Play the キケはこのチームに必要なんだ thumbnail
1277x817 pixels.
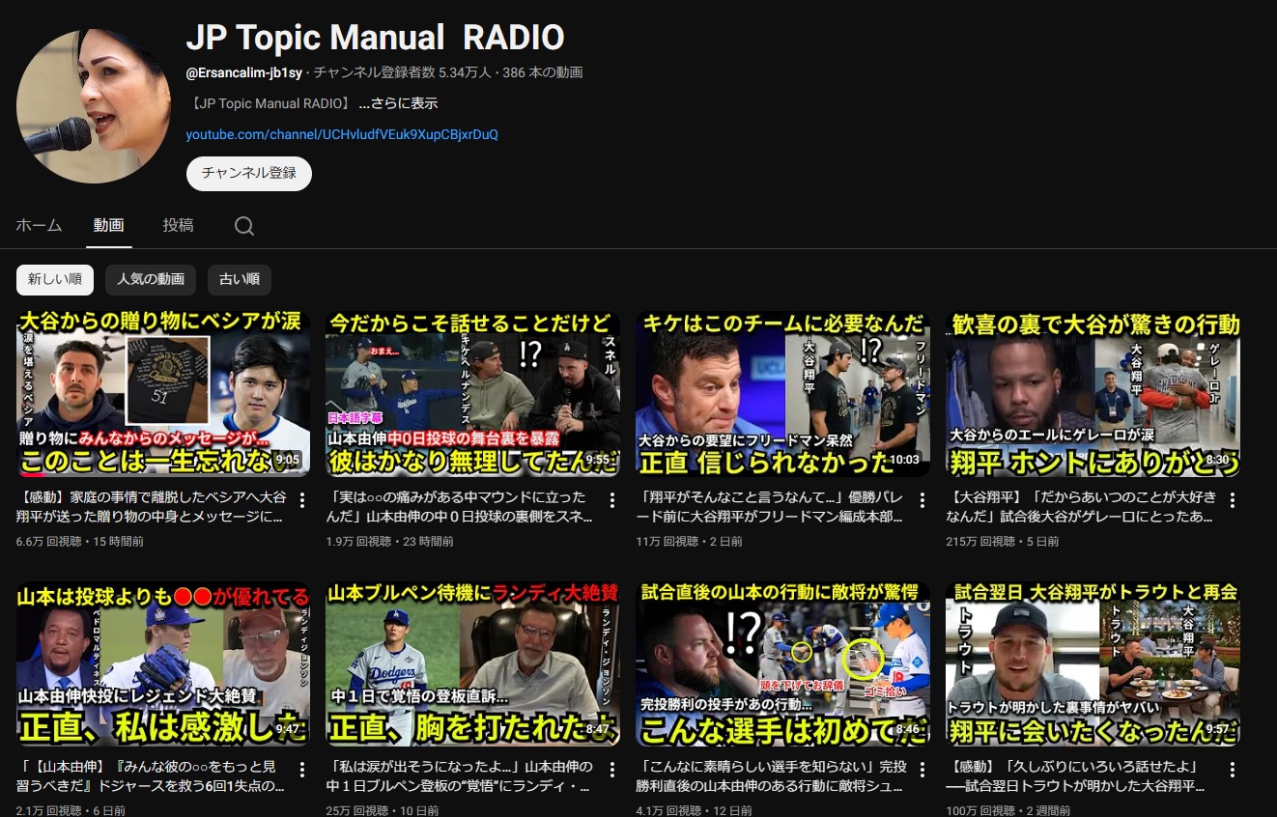[783, 394]
